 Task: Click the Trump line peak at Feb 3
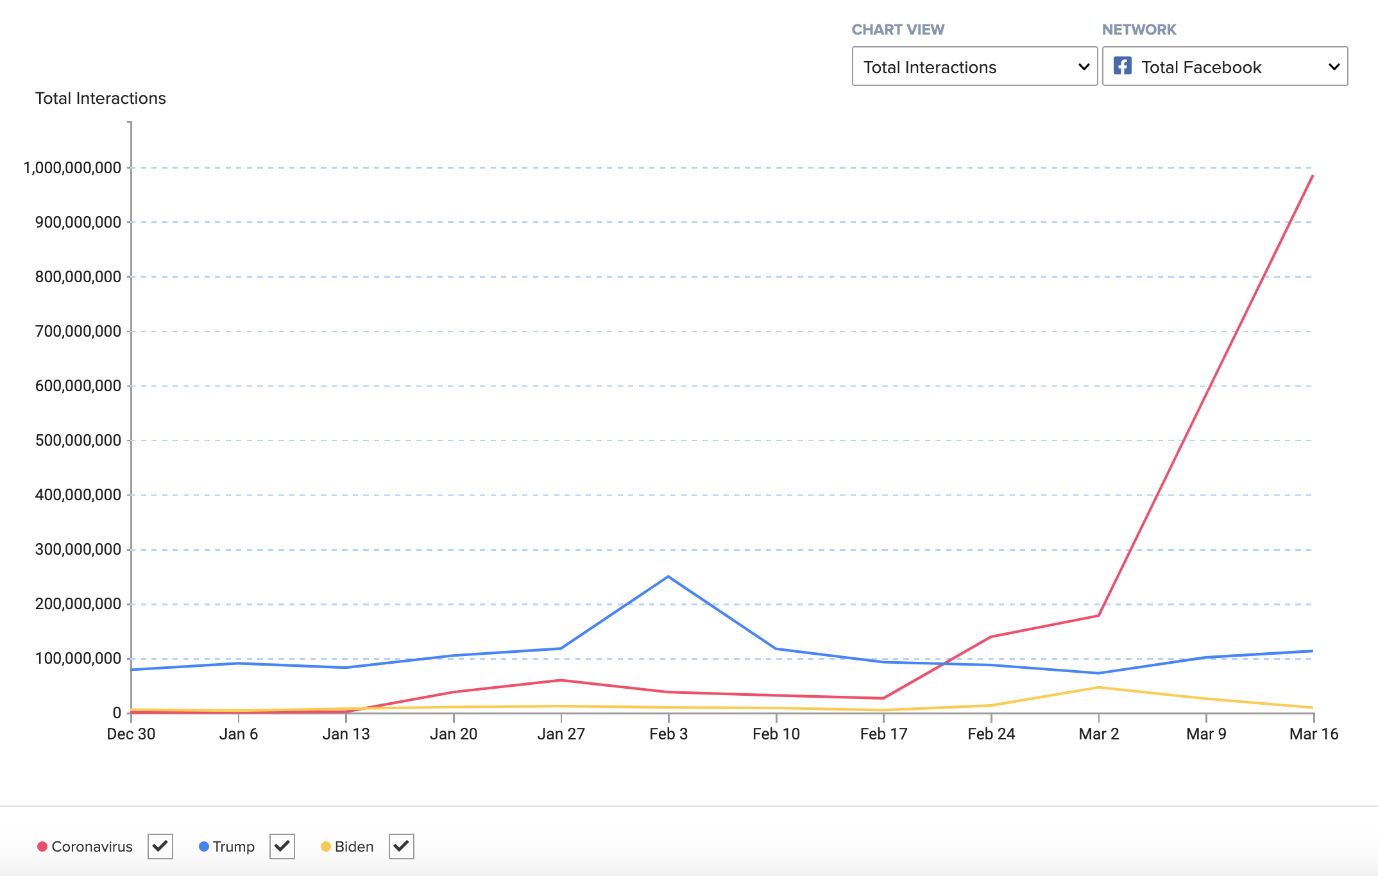668,577
